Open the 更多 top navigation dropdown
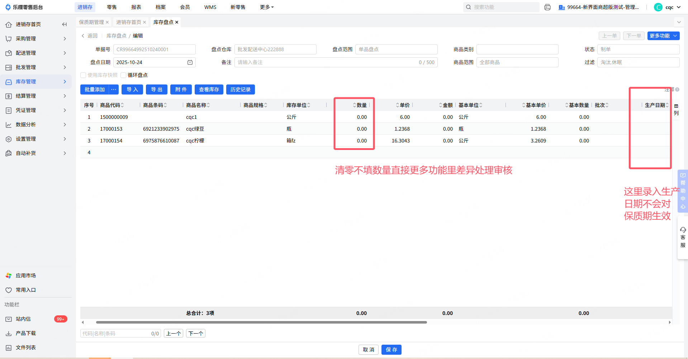The width and height of the screenshot is (688, 359). click(266, 7)
